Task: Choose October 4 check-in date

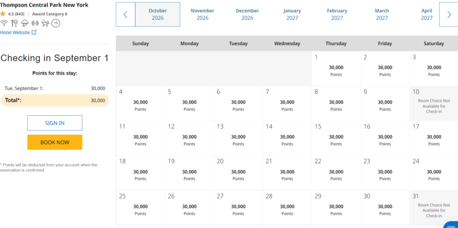Action: (x=140, y=103)
